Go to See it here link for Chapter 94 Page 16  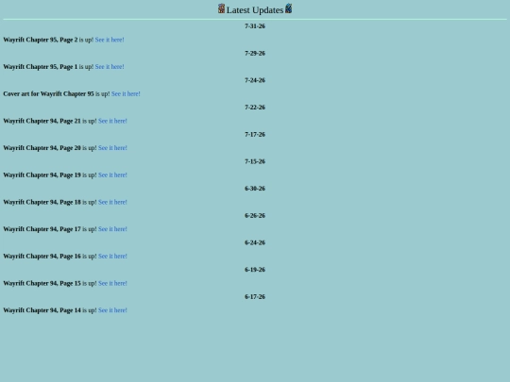point(112,257)
